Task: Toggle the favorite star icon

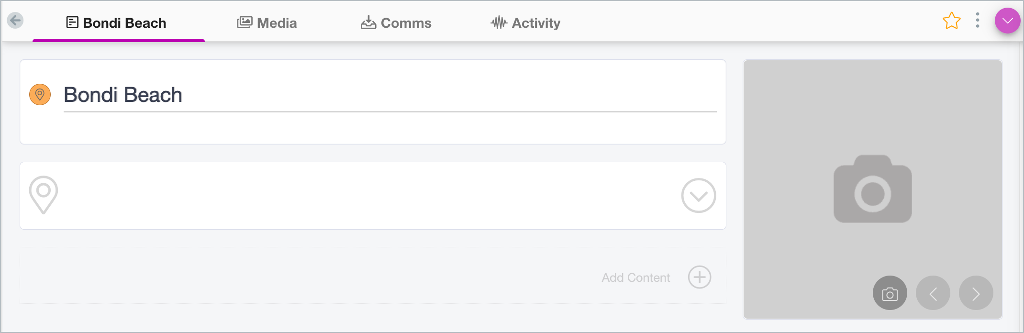Action: (951, 21)
